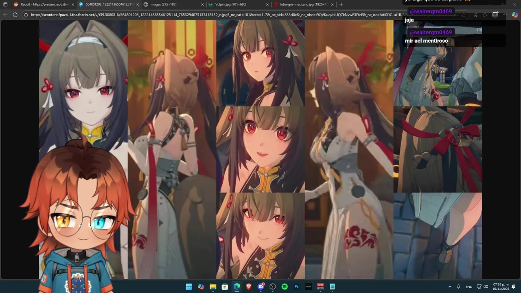Image resolution: width=521 pixels, height=293 pixels.
Task: Close the Reddit preview tab
Action: [72, 4]
